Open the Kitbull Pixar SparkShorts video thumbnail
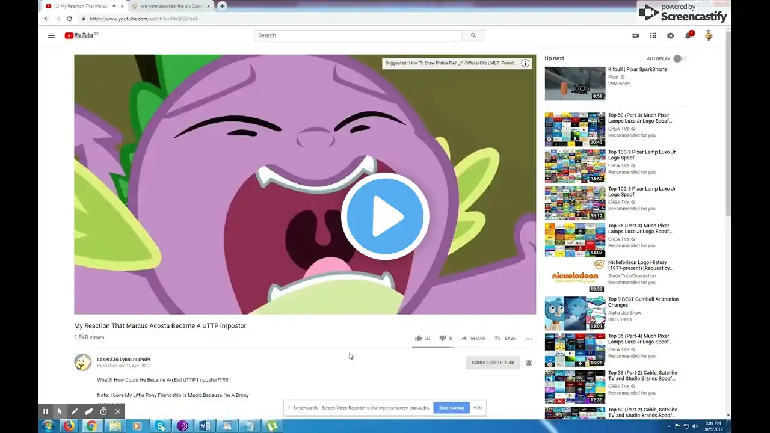Image resolution: width=770 pixels, height=433 pixels. coord(574,84)
